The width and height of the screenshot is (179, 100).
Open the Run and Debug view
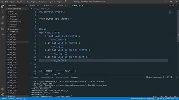(3, 23)
